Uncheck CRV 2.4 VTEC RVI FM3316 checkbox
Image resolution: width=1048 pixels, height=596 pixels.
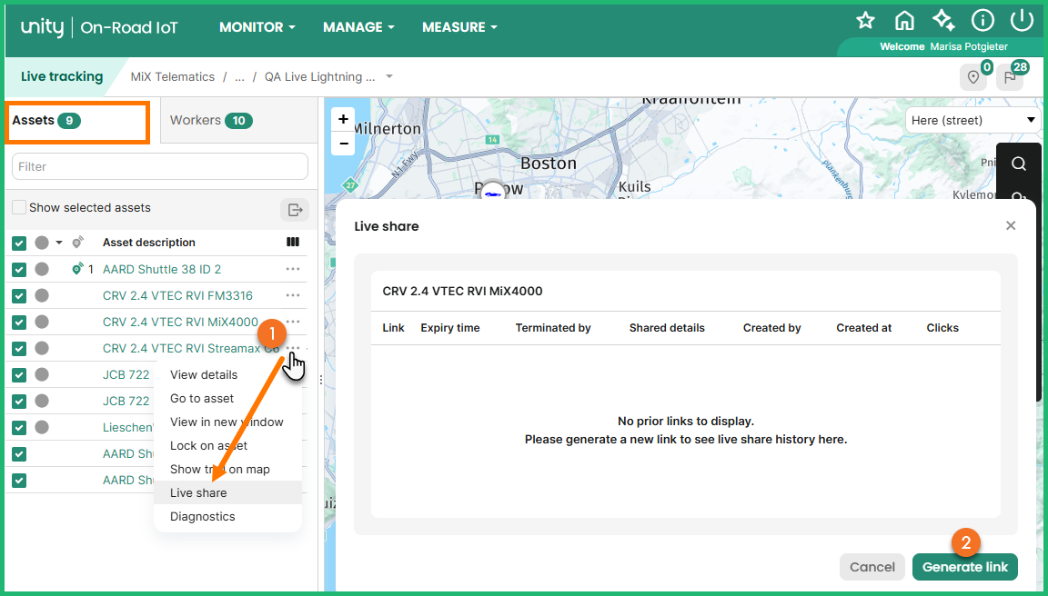point(19,296)
